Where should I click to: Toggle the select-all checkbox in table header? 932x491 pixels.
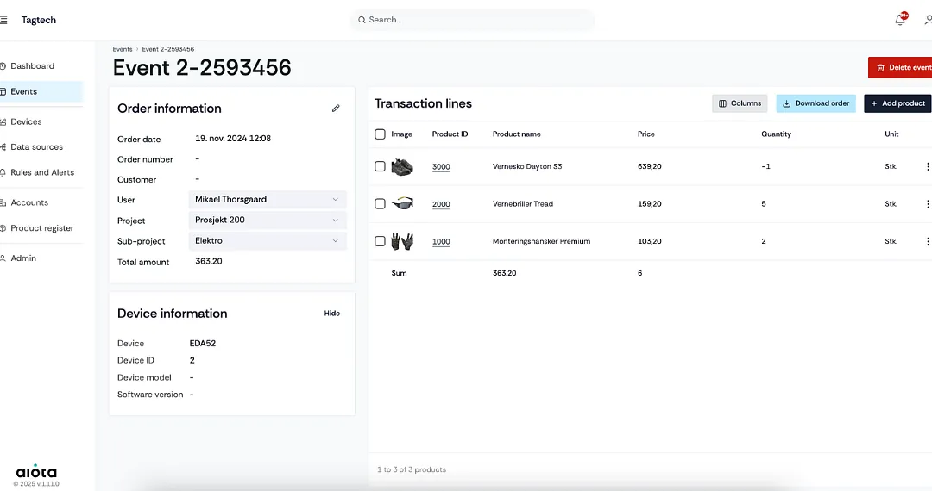click(380, 134)
